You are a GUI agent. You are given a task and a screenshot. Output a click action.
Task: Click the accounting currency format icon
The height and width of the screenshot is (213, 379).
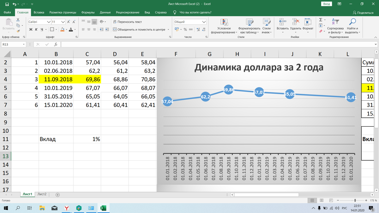(x=177, y=29)
